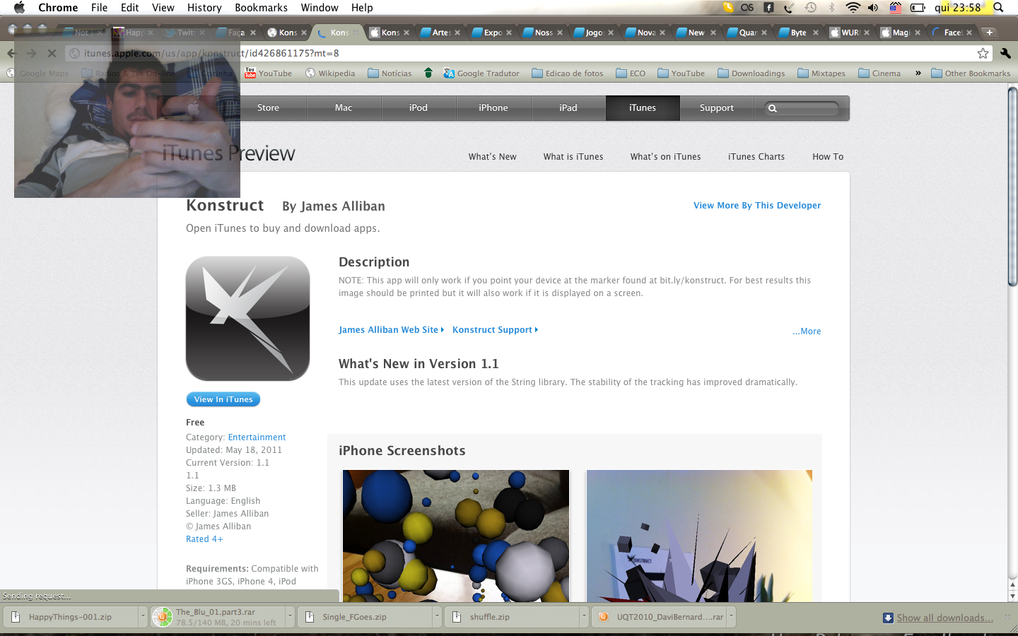The image size is (1018, 636).
Task: Open the volume control in menu bar
Action: pyautogui.click(x=873, y=8)
